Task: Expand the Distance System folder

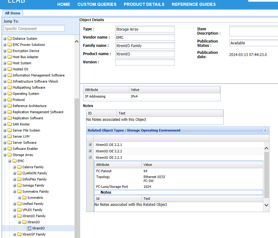Action: [5, 39]
